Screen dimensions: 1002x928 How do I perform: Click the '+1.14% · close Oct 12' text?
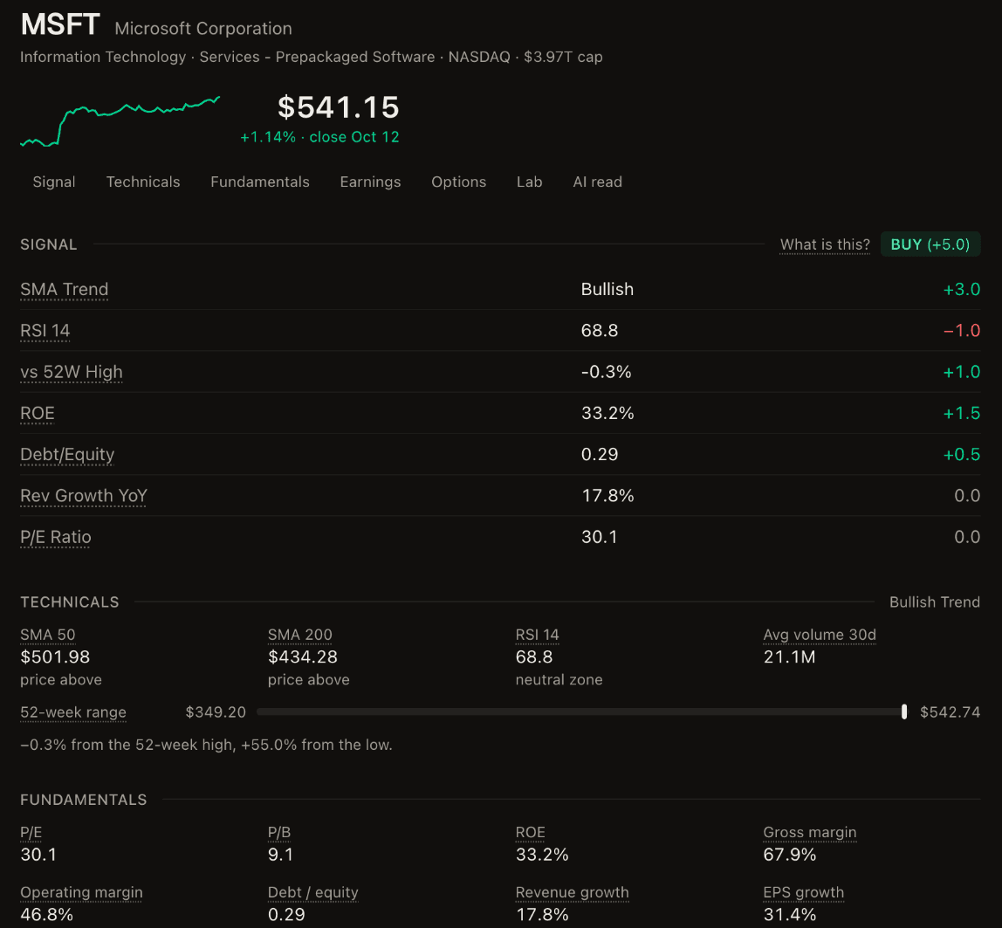pyautogui.click(x=319, y=137)
